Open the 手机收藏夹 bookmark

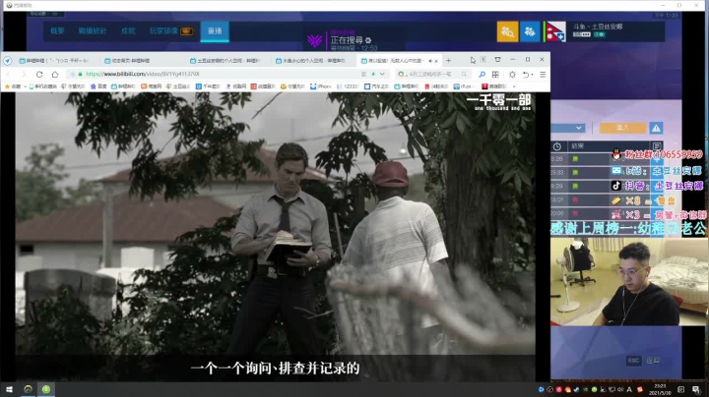43,86
